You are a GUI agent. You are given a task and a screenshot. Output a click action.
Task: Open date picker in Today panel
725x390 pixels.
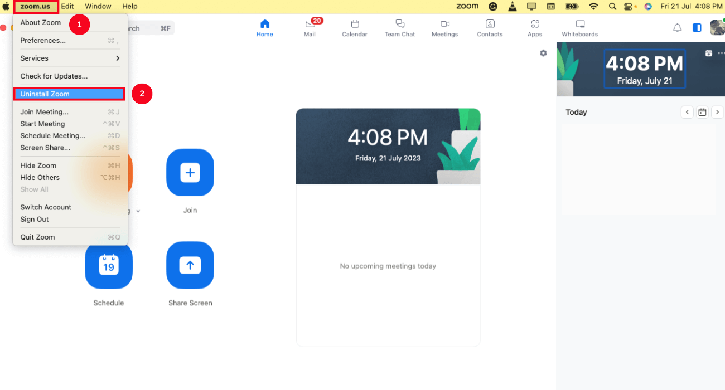click(x=702, y=112)
